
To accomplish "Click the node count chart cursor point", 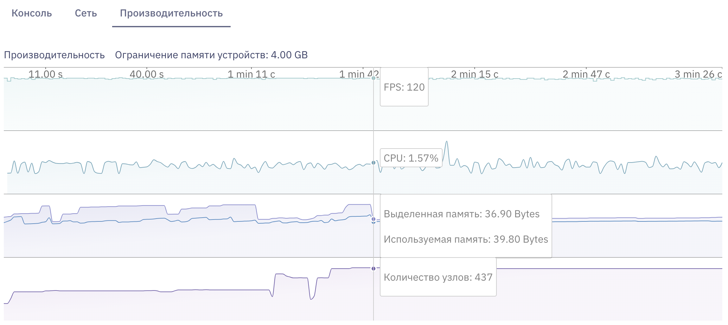I will click(374, 269).
